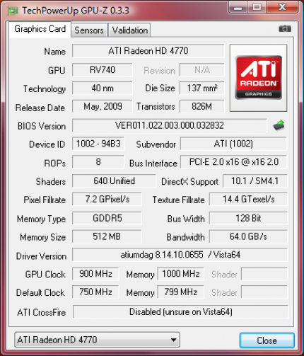Click the Bus Interface value PCI-E 2.0 x16
The image size is (304, 356).
coord(233,162)
